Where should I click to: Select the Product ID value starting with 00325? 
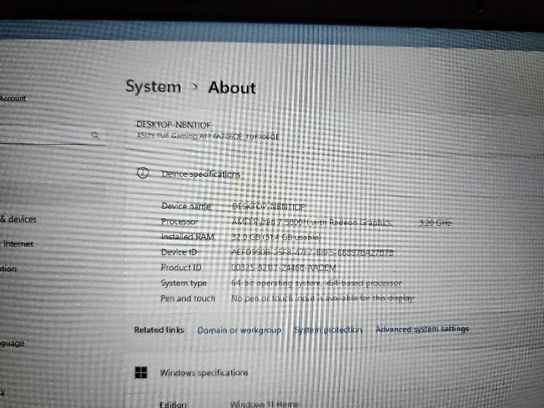284,268
